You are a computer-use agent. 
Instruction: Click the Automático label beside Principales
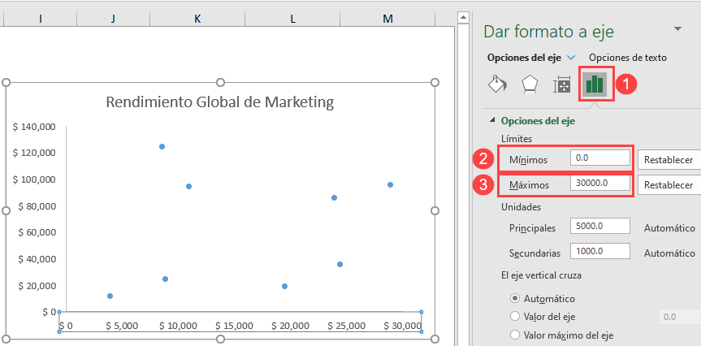[669, 228]
